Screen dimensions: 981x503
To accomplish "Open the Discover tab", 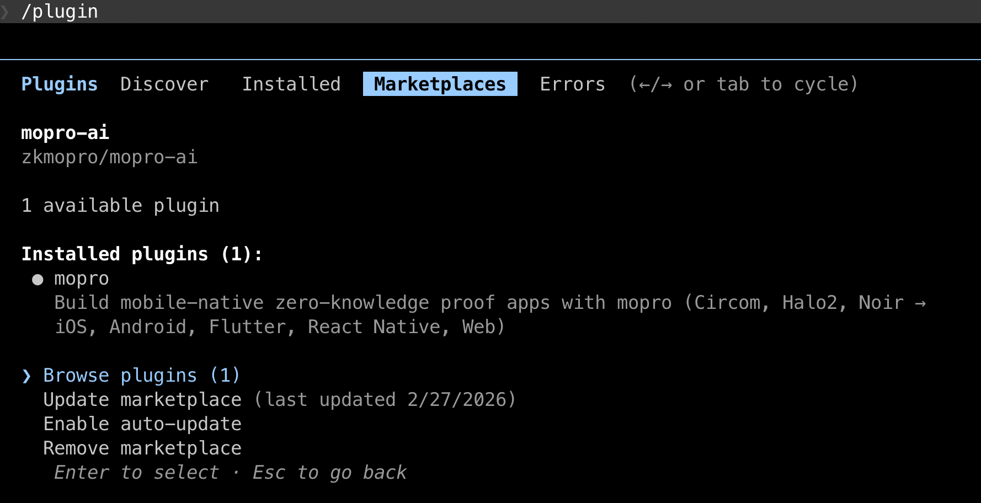I will (164, 84).
